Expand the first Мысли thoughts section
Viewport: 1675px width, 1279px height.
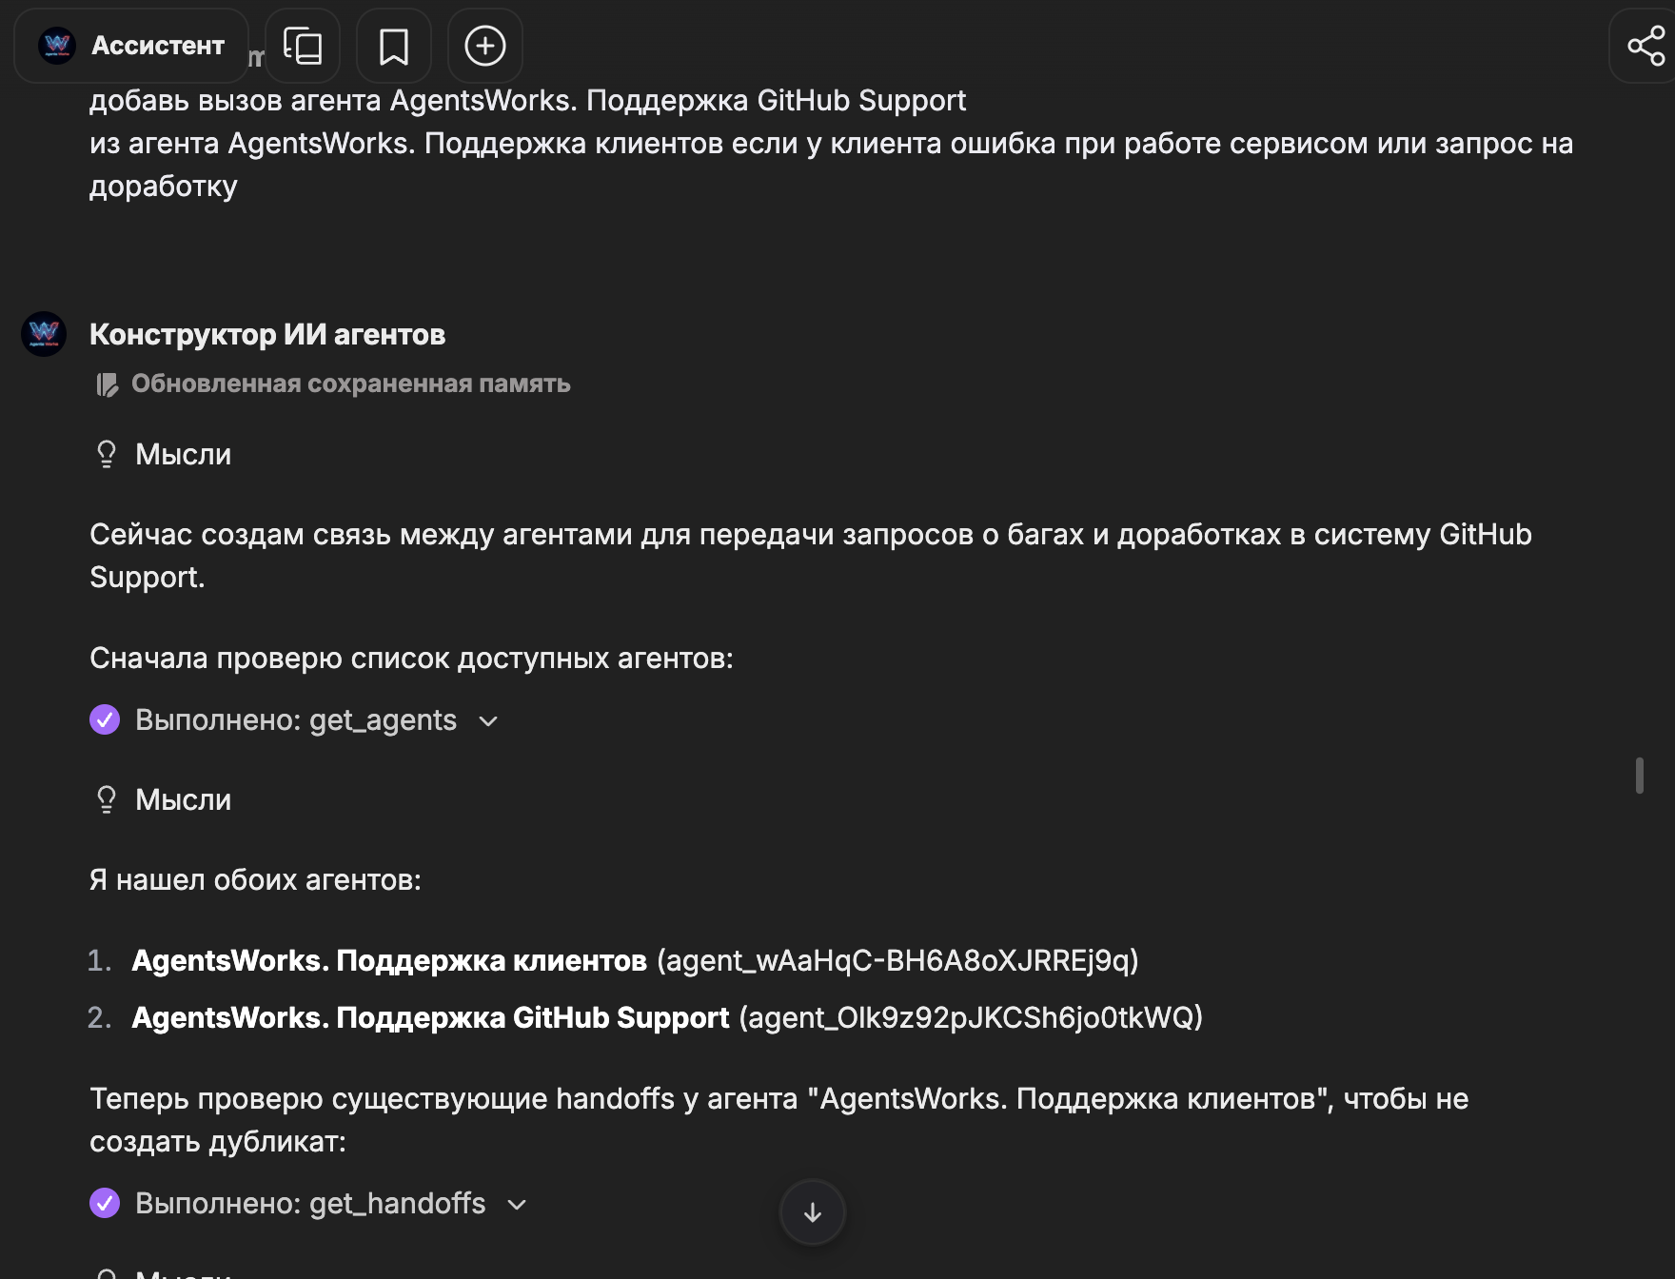pyautogui.click(x=183, y=454)
